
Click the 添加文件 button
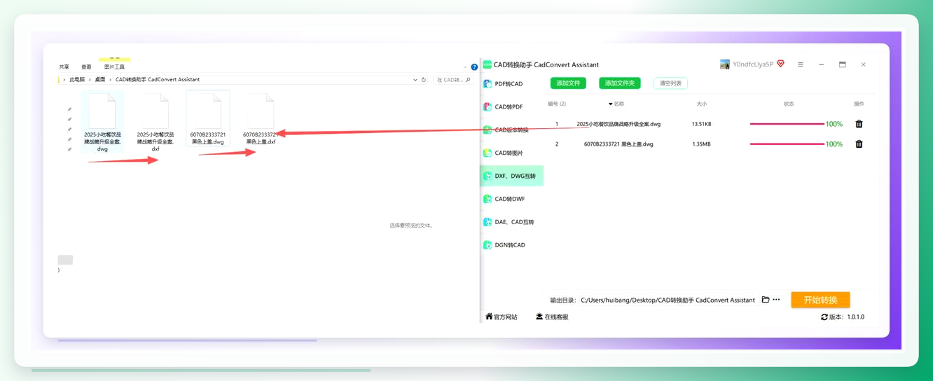568,83
